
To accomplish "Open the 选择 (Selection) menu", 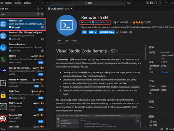I will (18, 3).
